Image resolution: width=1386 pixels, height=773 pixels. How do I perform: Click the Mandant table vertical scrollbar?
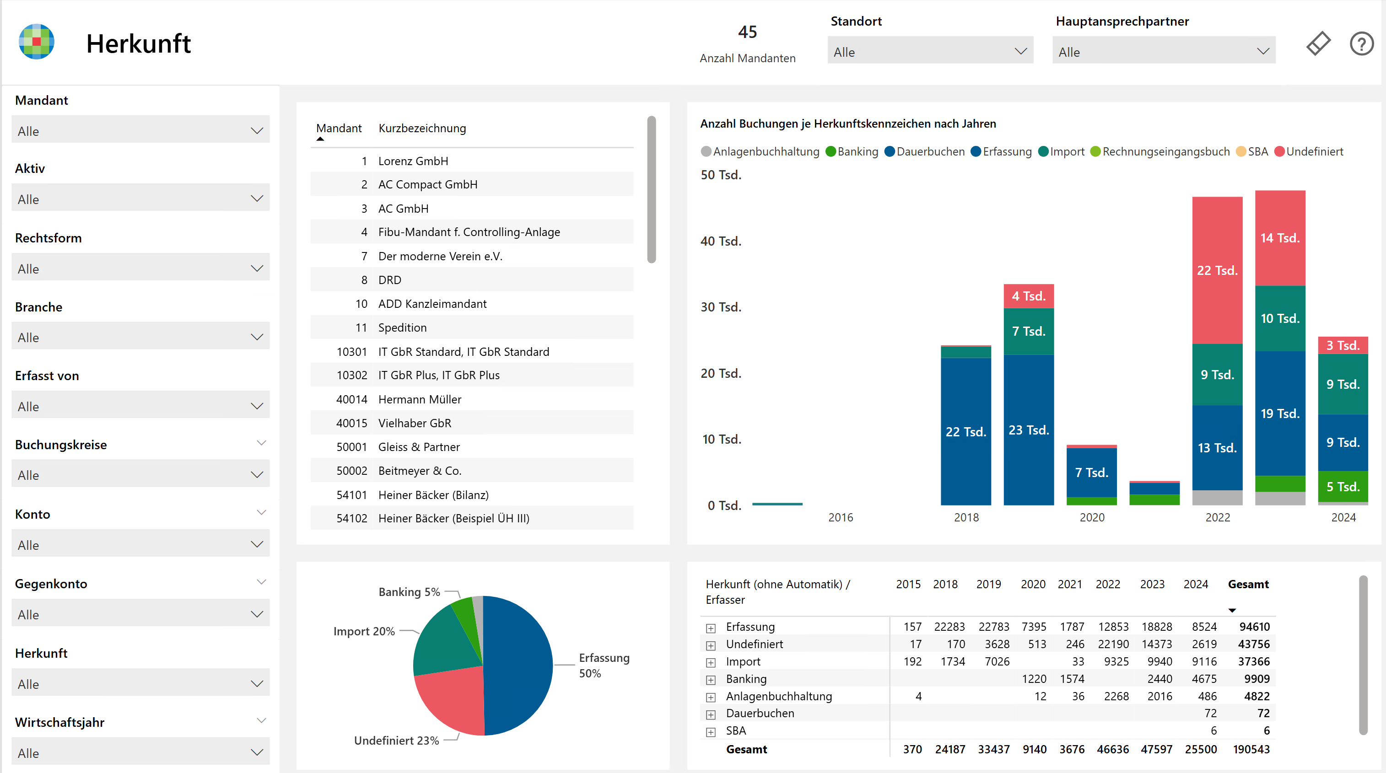click(x=652, y=190)
